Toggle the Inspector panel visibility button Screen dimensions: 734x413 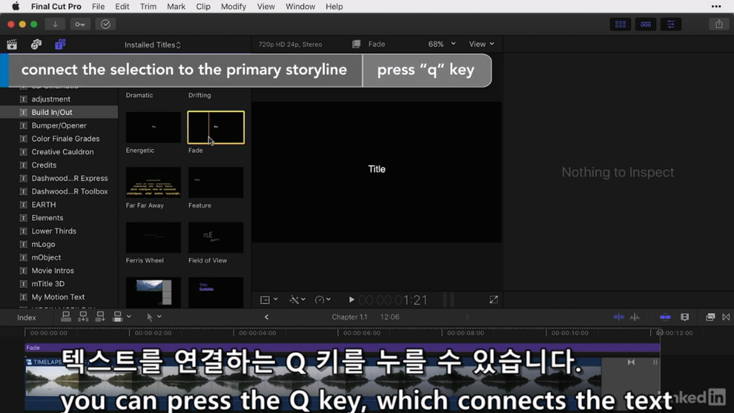671,24
